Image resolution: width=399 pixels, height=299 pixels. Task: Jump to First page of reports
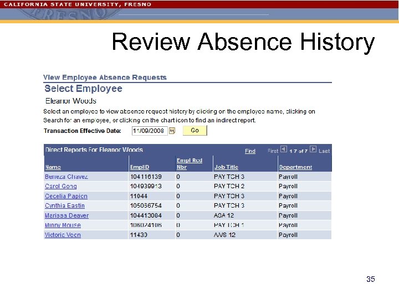click(x=273, y=151)
